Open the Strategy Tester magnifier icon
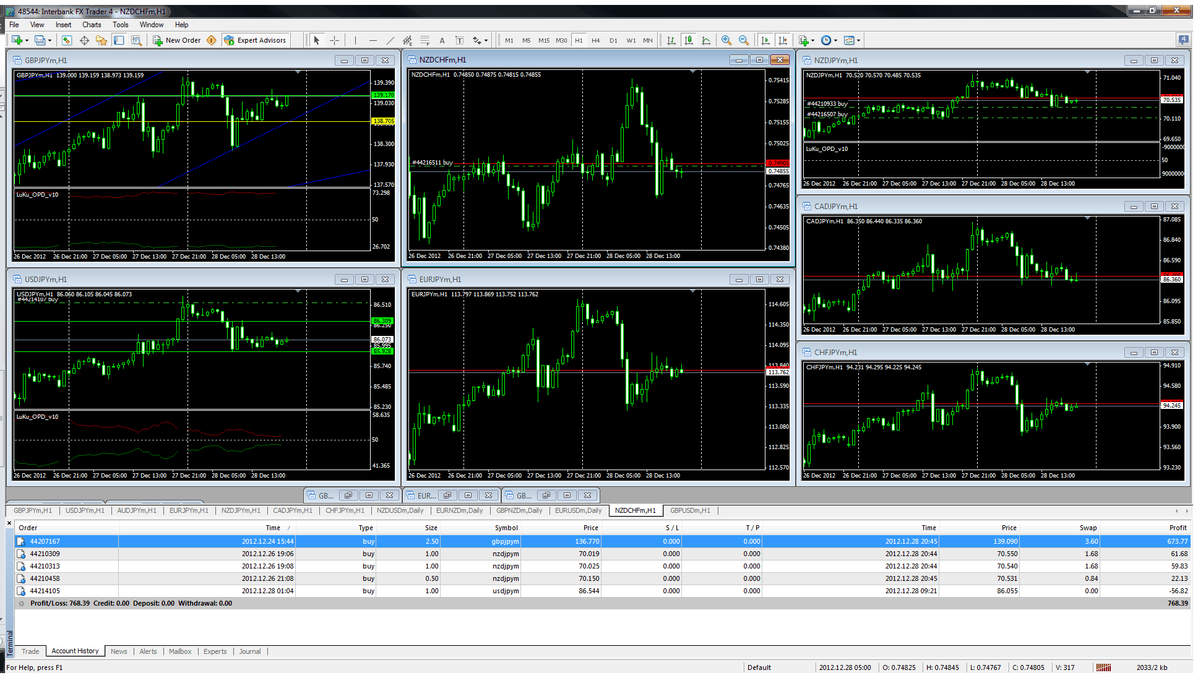The width and height of the screenshot is (1198, 678). 137,40
